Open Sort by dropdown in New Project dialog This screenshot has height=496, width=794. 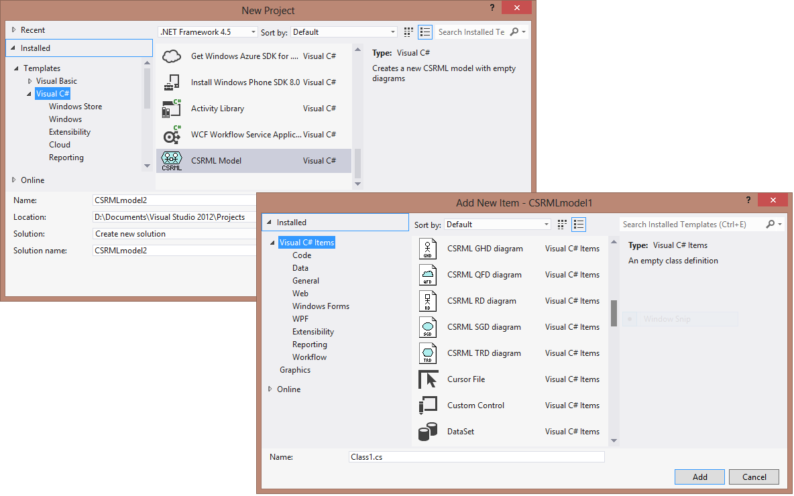(393, 32)
